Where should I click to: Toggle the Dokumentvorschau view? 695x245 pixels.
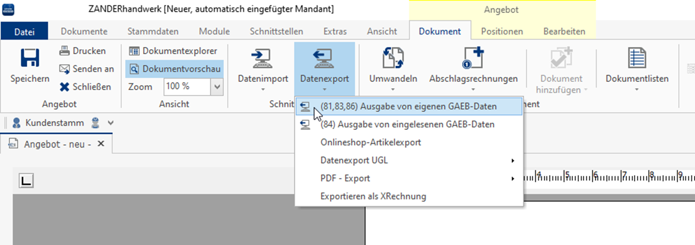click(175, 69)
